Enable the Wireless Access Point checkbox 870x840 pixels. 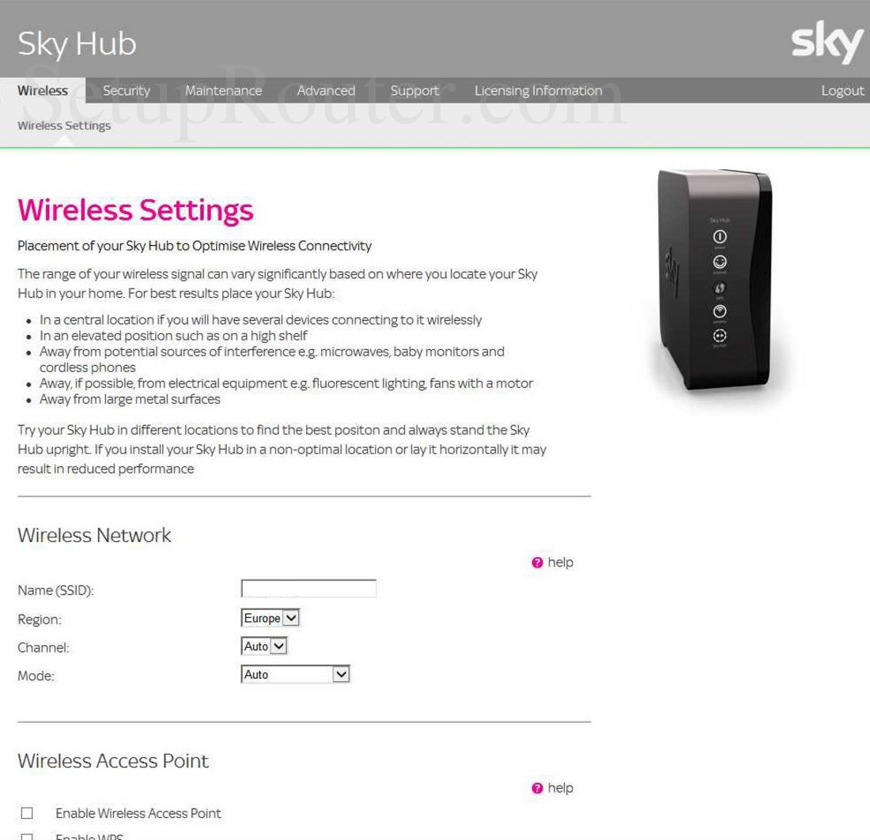(x=28, y=813)
